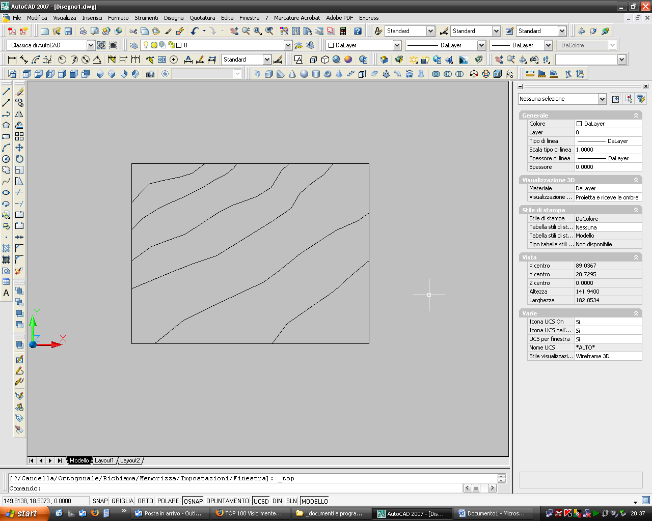Toggle ORTO mode in status bar

pyautogui.click(x=145, y=501)
